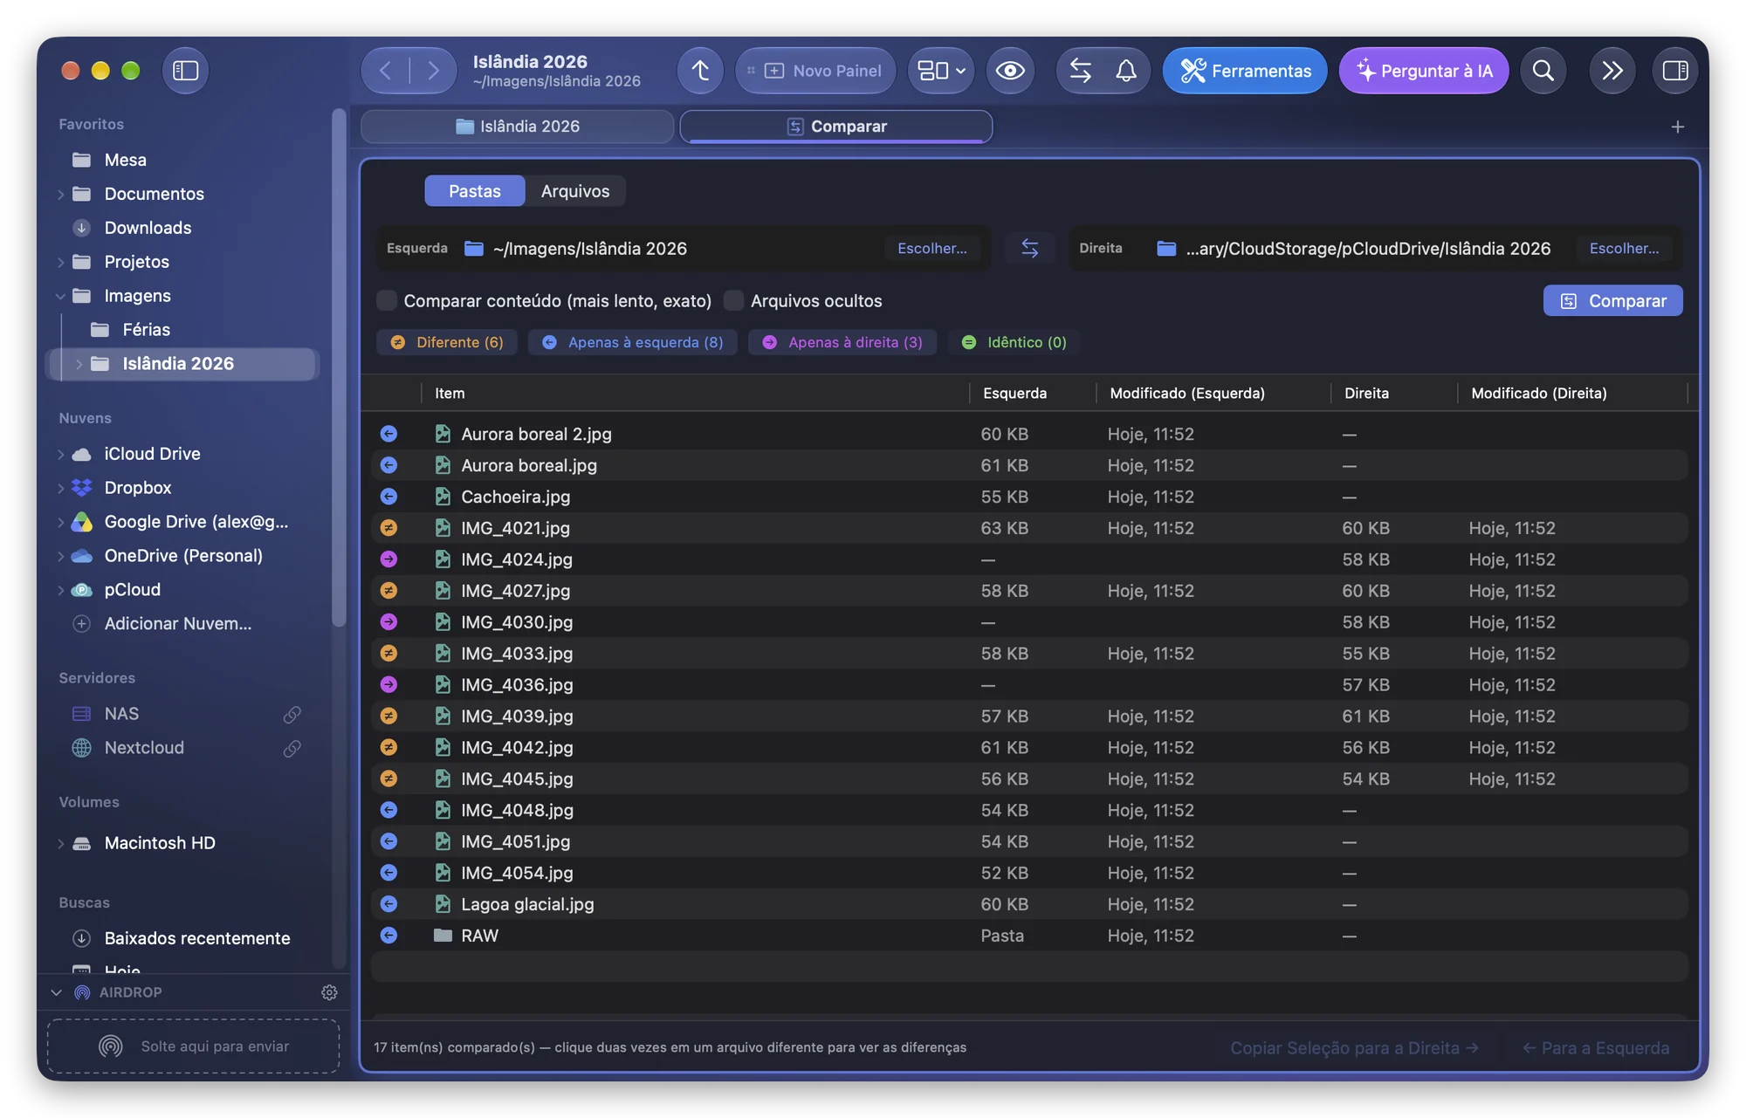Go forward with the right arrow
This screenshot has height=1118, width=1746.
coord(433,71)
